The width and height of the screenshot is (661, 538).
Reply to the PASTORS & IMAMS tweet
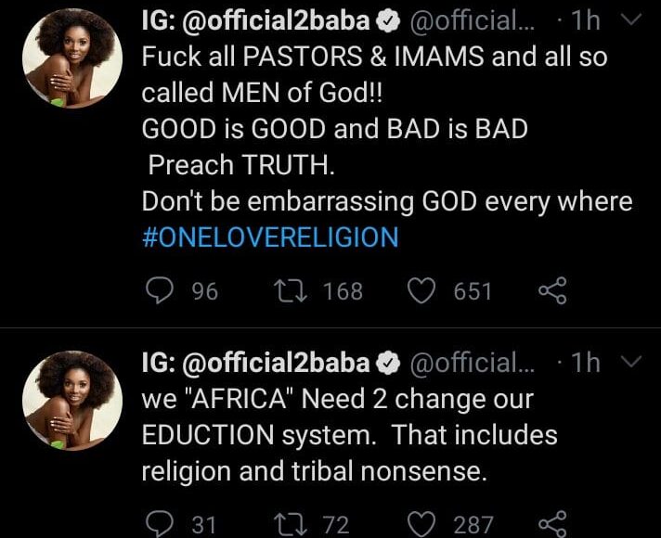click(160, 291)
